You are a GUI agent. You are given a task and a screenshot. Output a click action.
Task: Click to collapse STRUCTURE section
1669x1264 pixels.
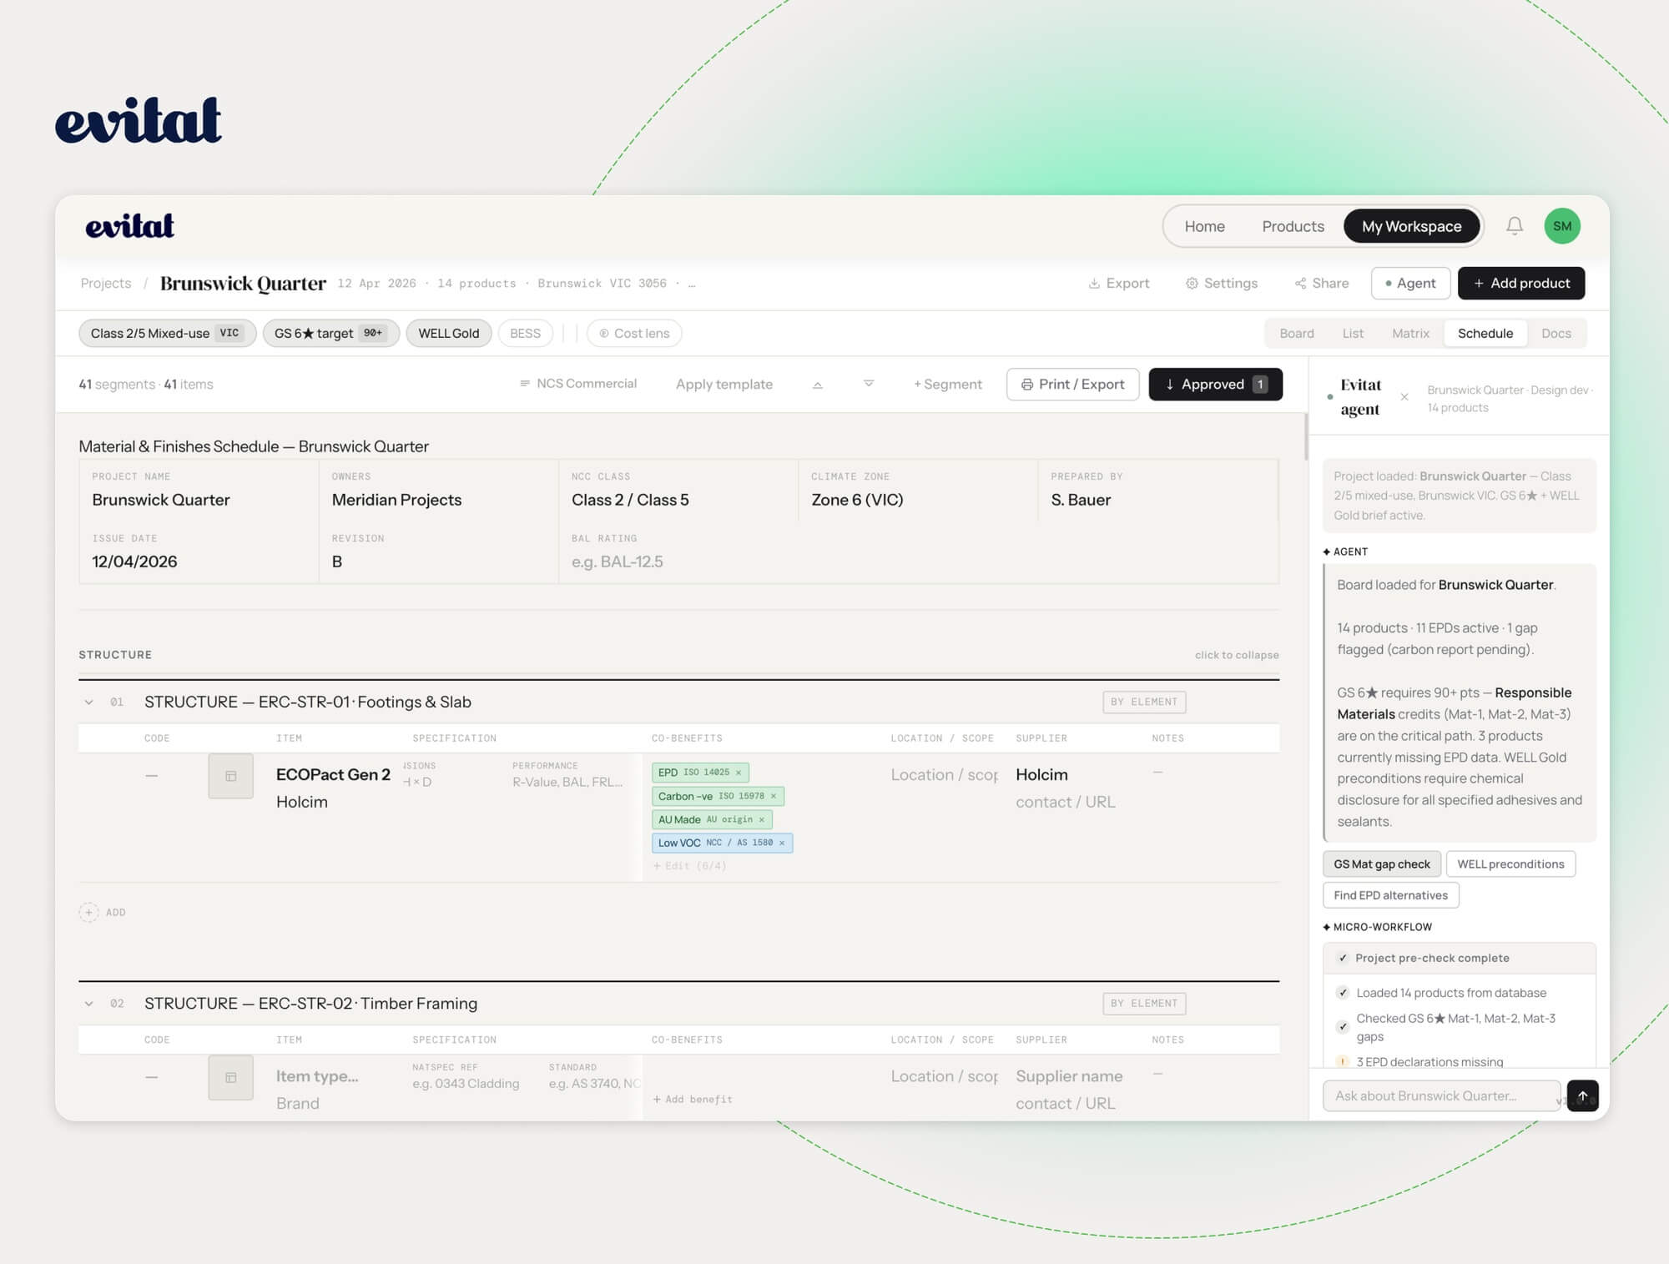[1237, 655]
